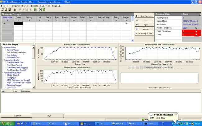Select Error Statistics graph
Viewport: 202px width, 126px height.
coord(12,55)
